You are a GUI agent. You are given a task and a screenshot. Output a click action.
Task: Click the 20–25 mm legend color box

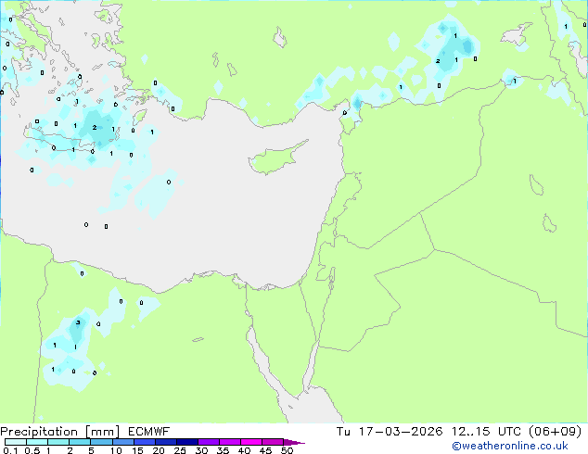click(x=165, y=442)
